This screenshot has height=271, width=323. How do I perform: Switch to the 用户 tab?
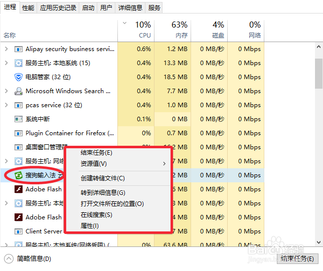(x=106, y=8)
